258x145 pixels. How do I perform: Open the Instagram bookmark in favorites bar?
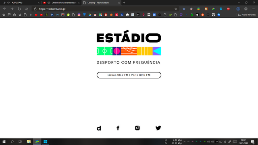[x=79, y=15]
